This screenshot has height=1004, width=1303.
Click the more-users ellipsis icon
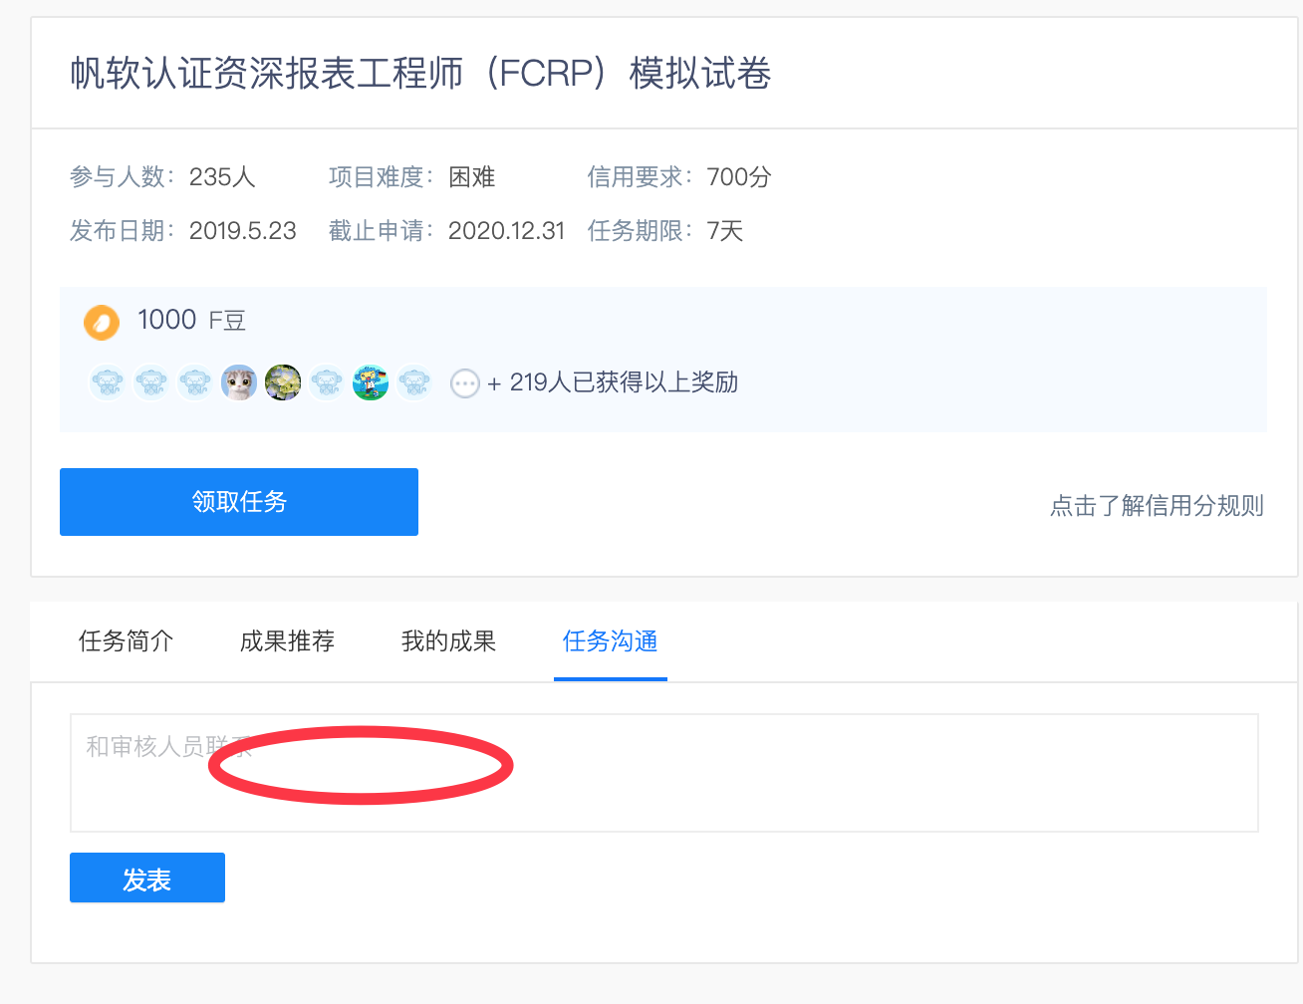(465, 383)
